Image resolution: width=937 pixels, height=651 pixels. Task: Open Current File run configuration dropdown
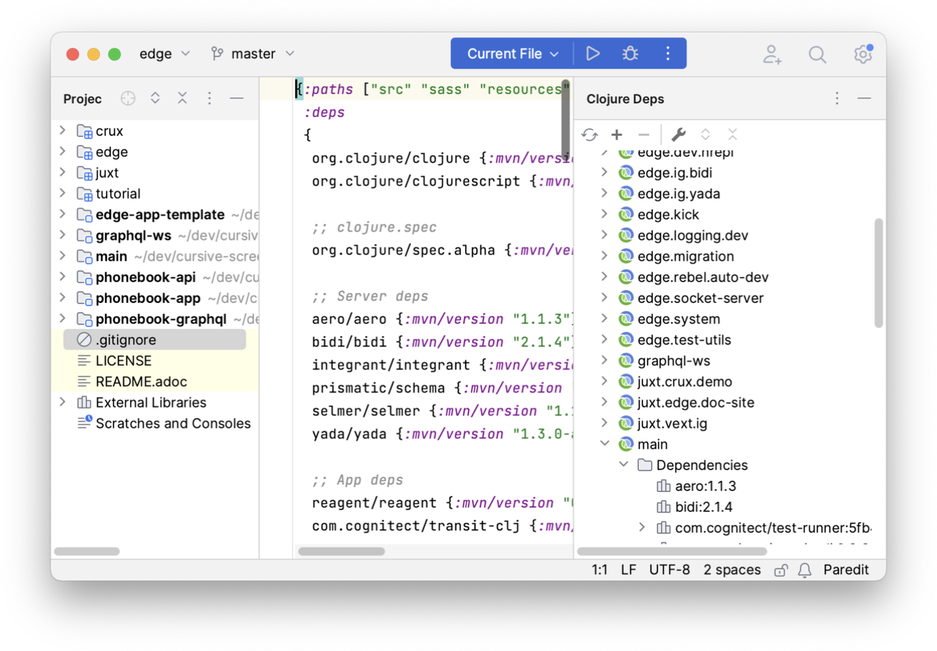[x=512, y=54]
